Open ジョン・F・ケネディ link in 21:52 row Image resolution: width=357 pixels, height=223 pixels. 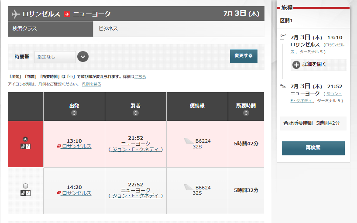click(x=136, y=149)
